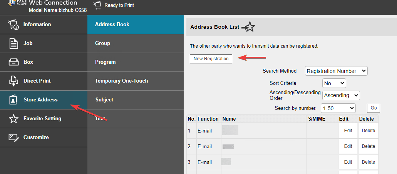The image size is (397, 174).
Task: Click the Job document icon
Action: point(13,43)
